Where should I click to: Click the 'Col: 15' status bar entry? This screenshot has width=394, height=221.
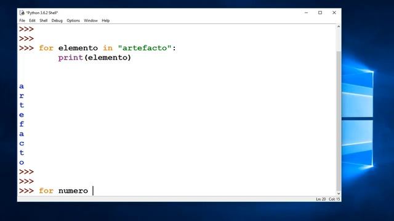[x=334, y=199]
